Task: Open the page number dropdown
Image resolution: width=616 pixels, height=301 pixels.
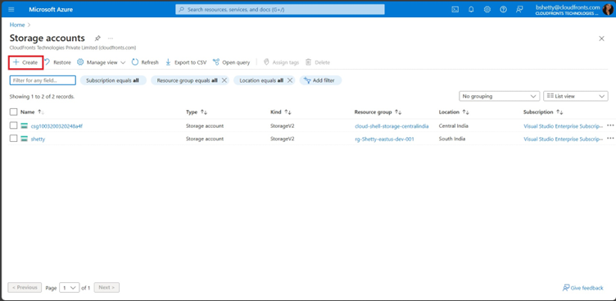Action: tap(70, 288)
